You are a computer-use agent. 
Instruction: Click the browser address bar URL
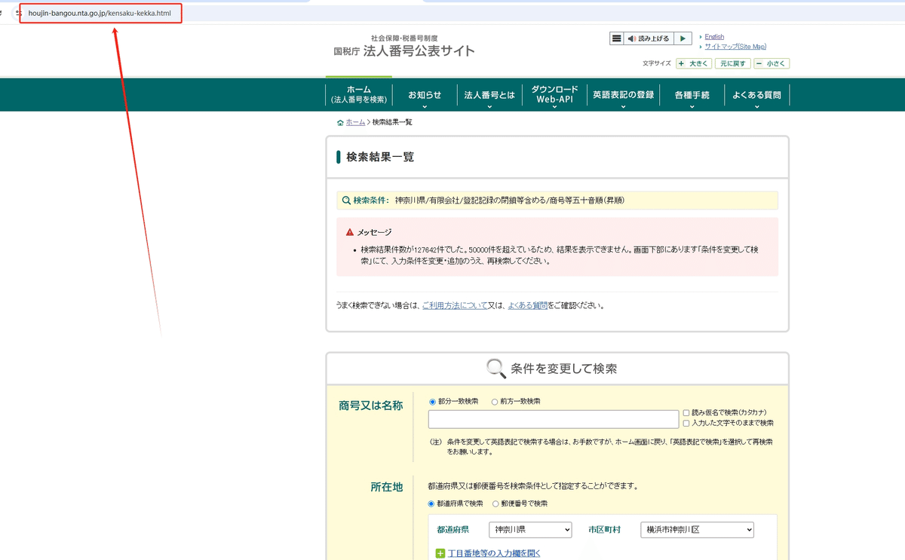[100, 14]
